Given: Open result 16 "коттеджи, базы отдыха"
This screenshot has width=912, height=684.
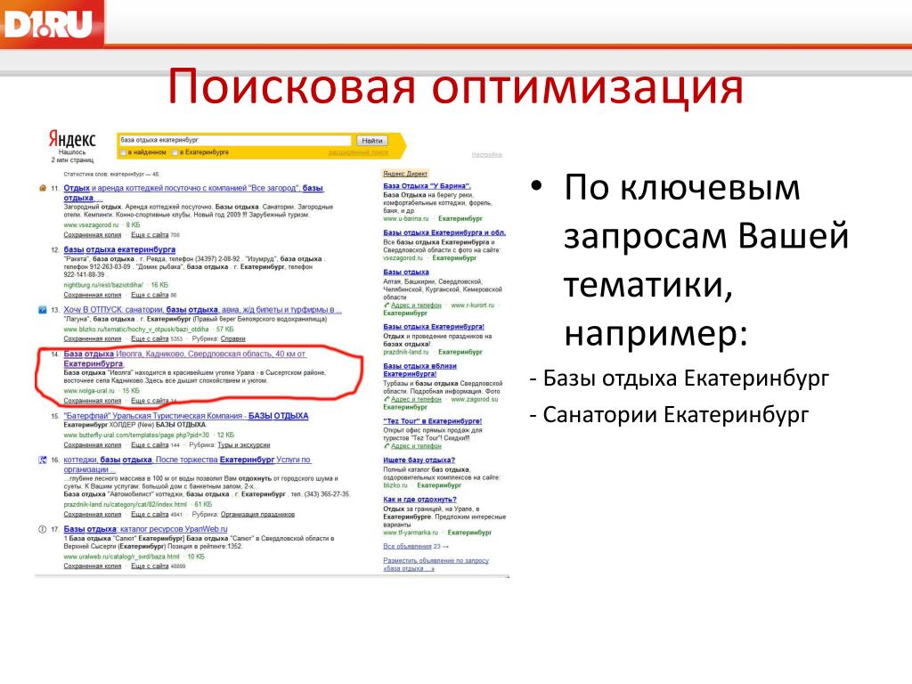Looking at the screenshot, I should 187,464.
